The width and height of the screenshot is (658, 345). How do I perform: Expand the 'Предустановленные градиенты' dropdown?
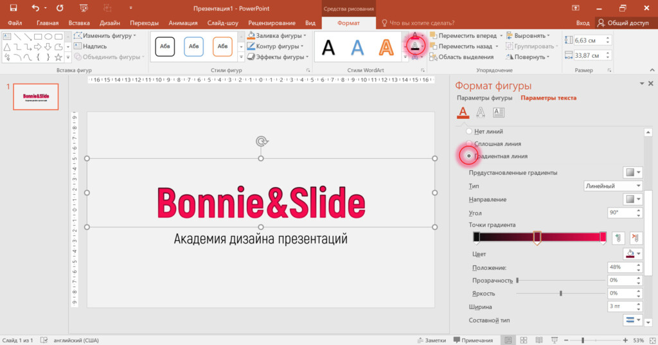(633, 173)
